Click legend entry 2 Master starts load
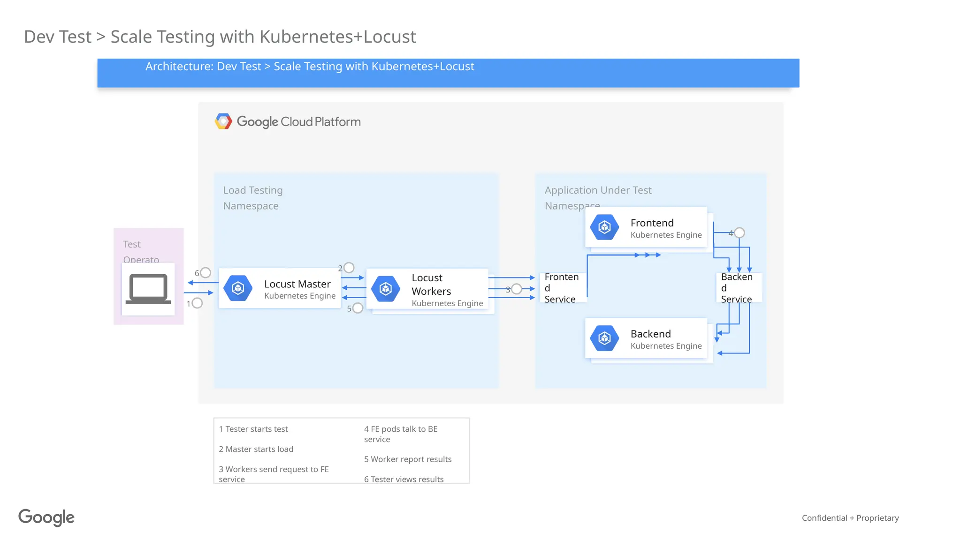 pos(256,449)
